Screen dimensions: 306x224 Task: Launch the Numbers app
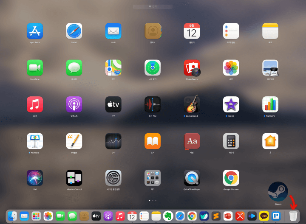(270, 104)
